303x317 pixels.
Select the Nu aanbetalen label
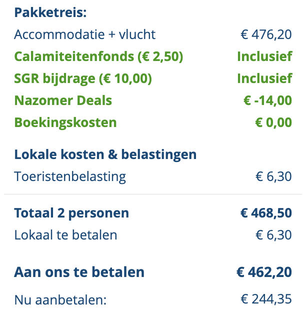60,300
